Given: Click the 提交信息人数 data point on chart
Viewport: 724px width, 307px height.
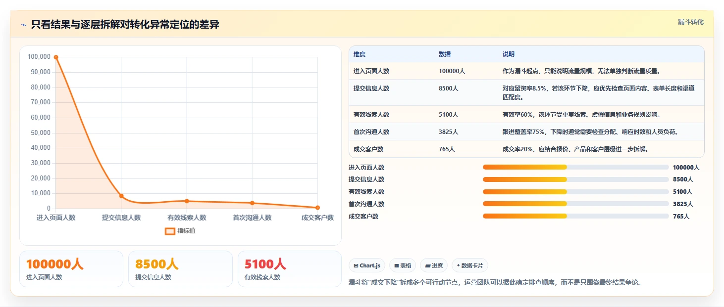Looking at the screenshot, I should [x=121, y=196].
